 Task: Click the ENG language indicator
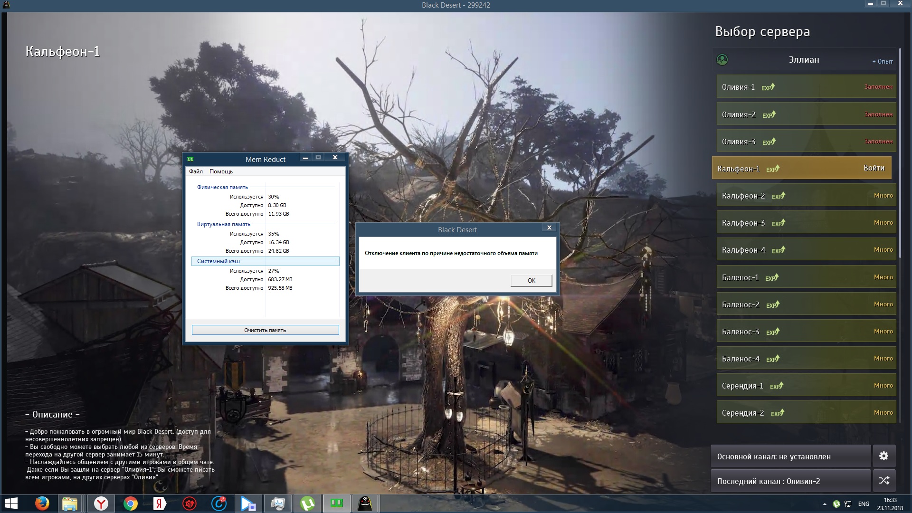tap(864, 504)
